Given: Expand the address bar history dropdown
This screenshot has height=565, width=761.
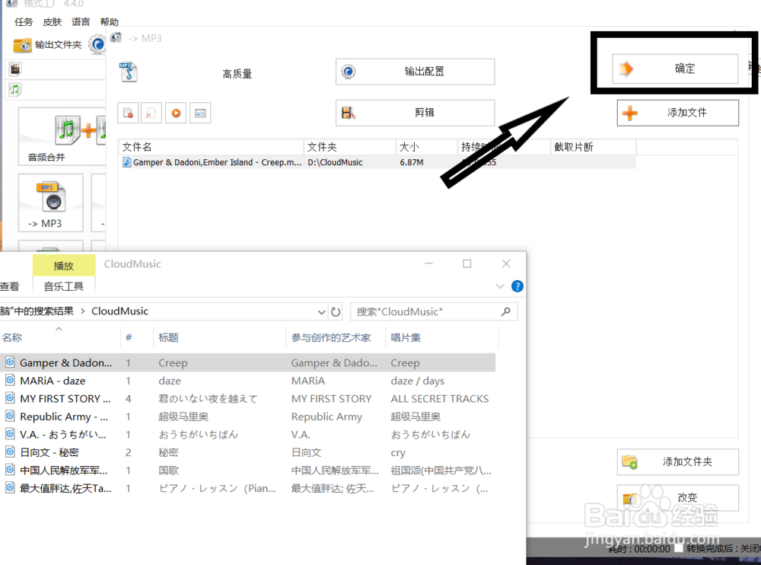Looking at the screenshot, I should tap(321, 312).
